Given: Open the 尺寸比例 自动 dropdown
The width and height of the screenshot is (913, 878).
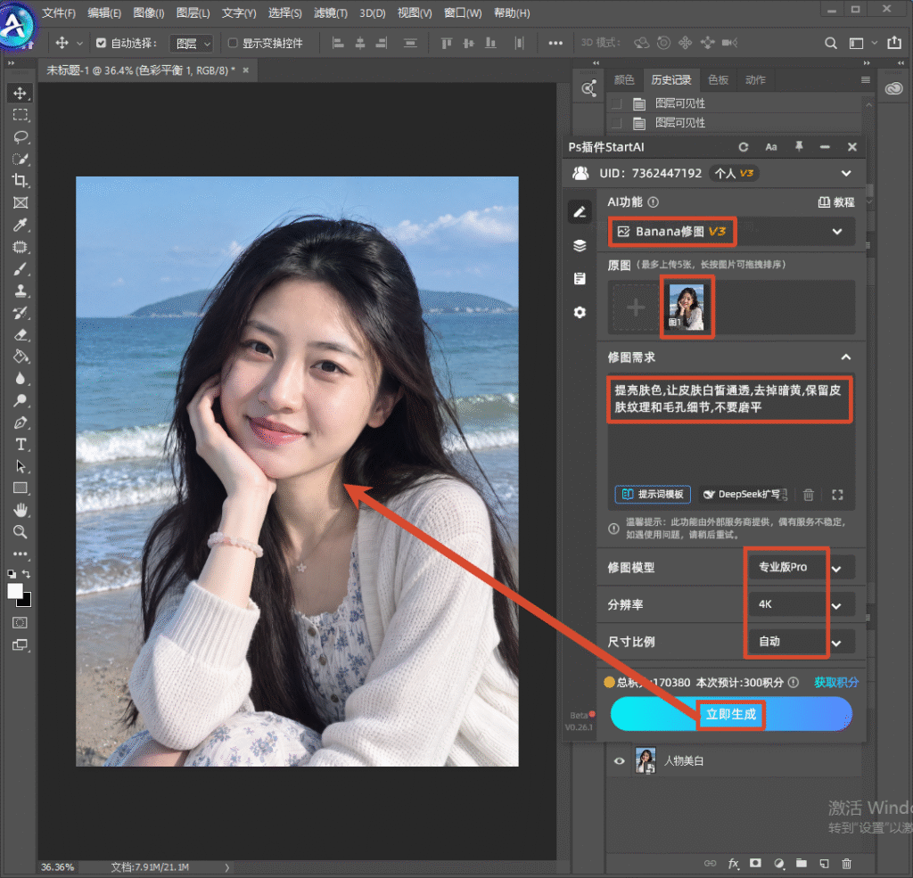Looking at the screenshot, I should (802, 642).
